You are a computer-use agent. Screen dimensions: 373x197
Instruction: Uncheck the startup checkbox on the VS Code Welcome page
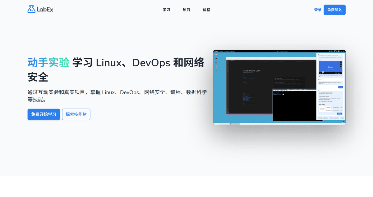(244, 104)
